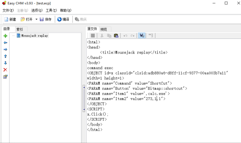
Task: Click the blue right arrow indent icon
Action: (x=5, y=49)
